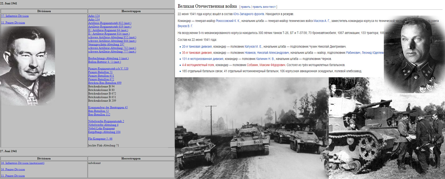Follow the Arko 124 link
Image resolution: width=445 pixels, height=179 pixels.
94,16
